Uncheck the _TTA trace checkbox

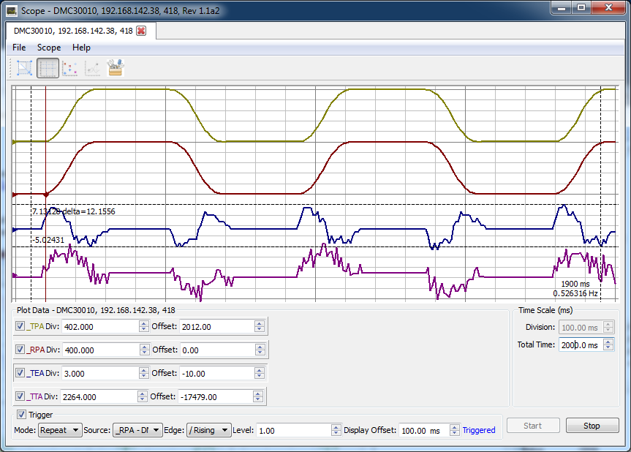tap(20, 396)
